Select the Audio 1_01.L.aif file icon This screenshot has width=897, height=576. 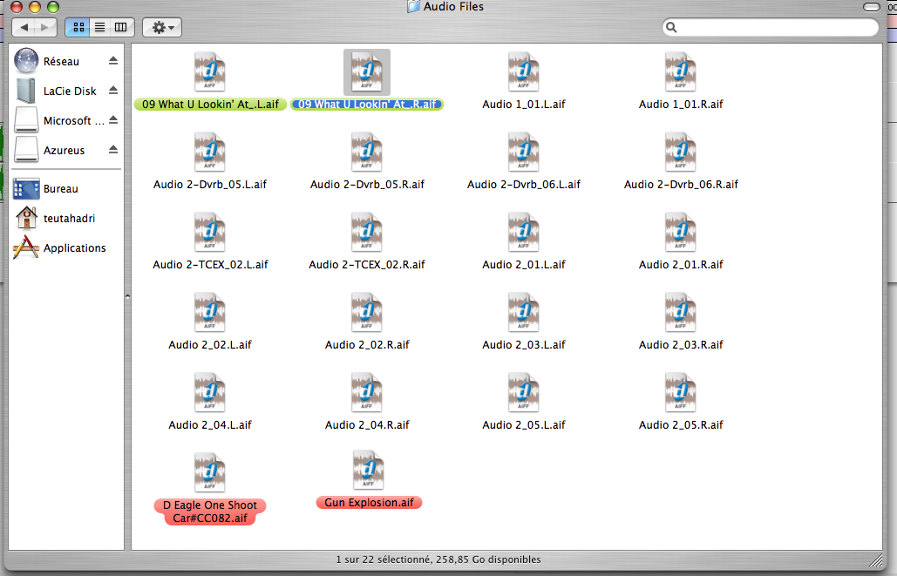pos(523,71)
